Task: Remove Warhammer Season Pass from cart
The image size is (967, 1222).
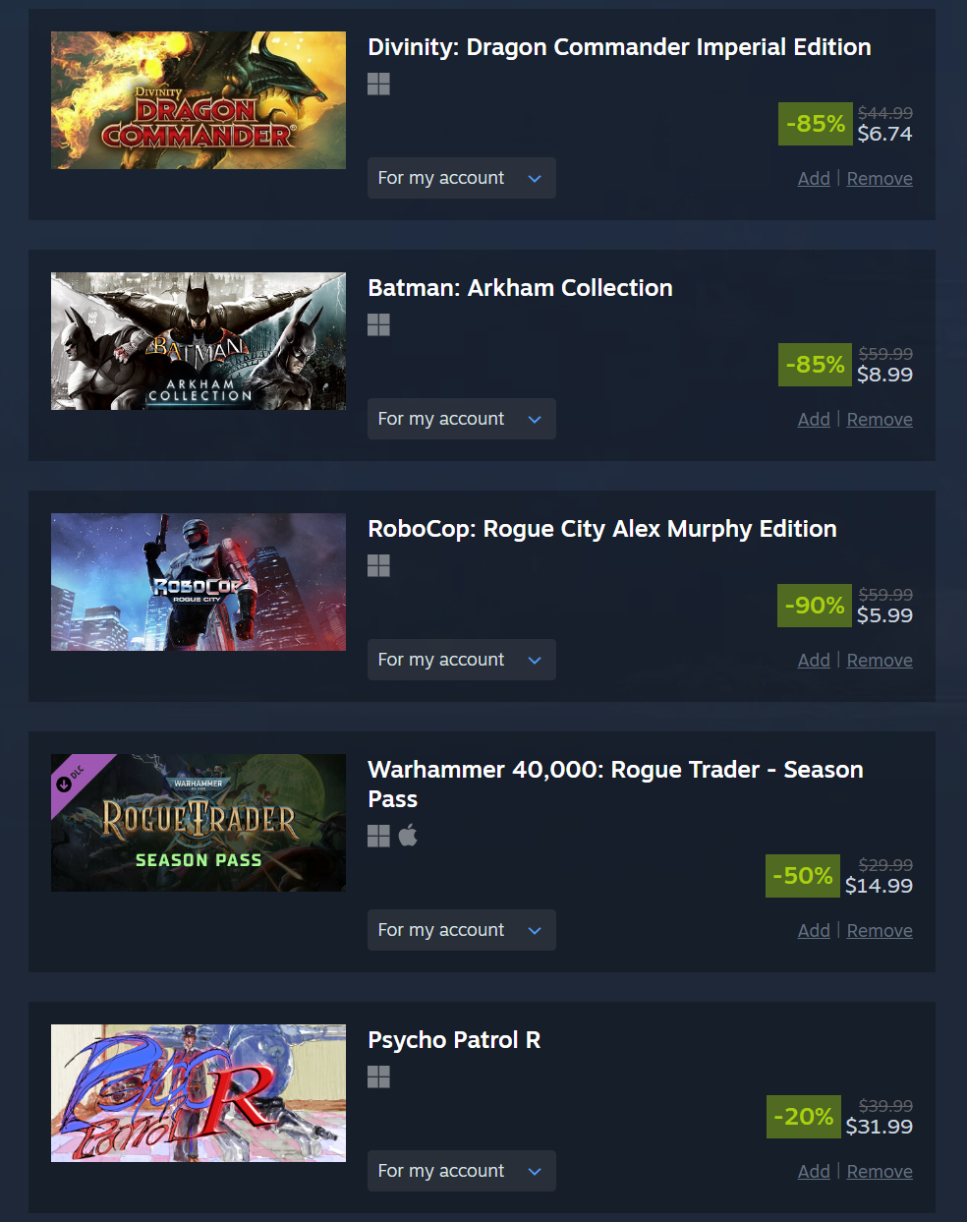Action: (x=880, y=931)
